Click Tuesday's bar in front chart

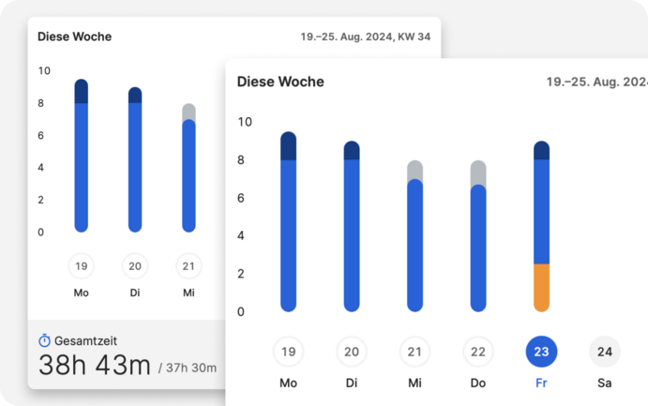(x=352, y=230)
